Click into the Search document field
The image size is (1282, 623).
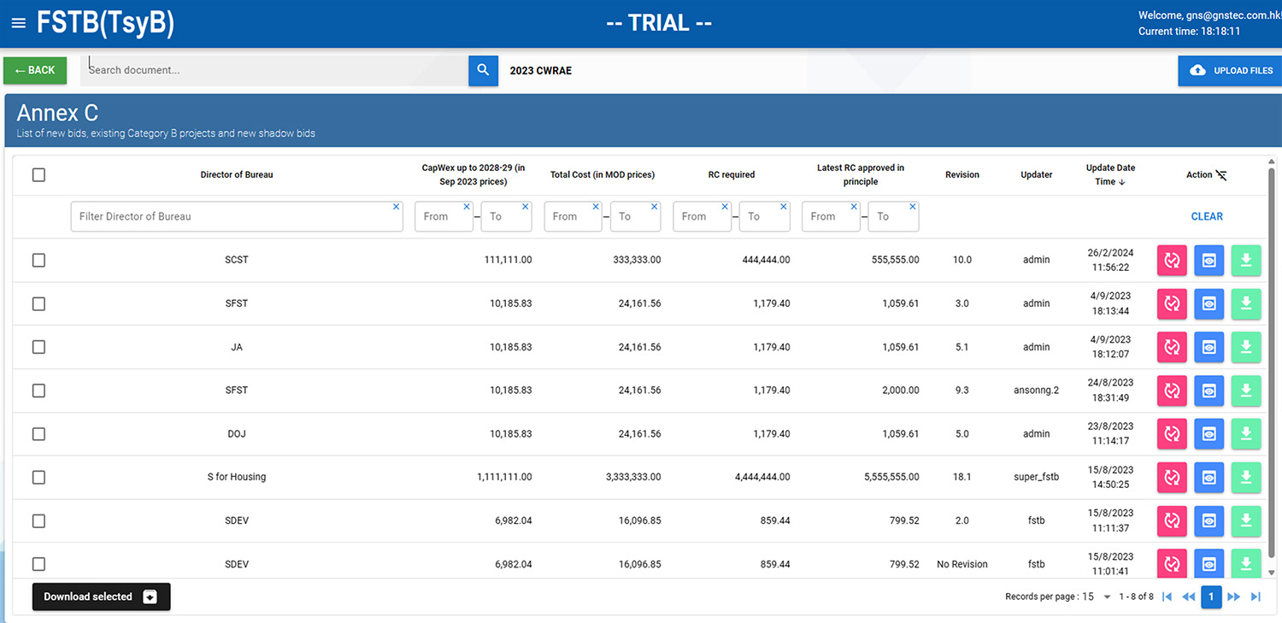pyautogui.click(x=273, y=70)
